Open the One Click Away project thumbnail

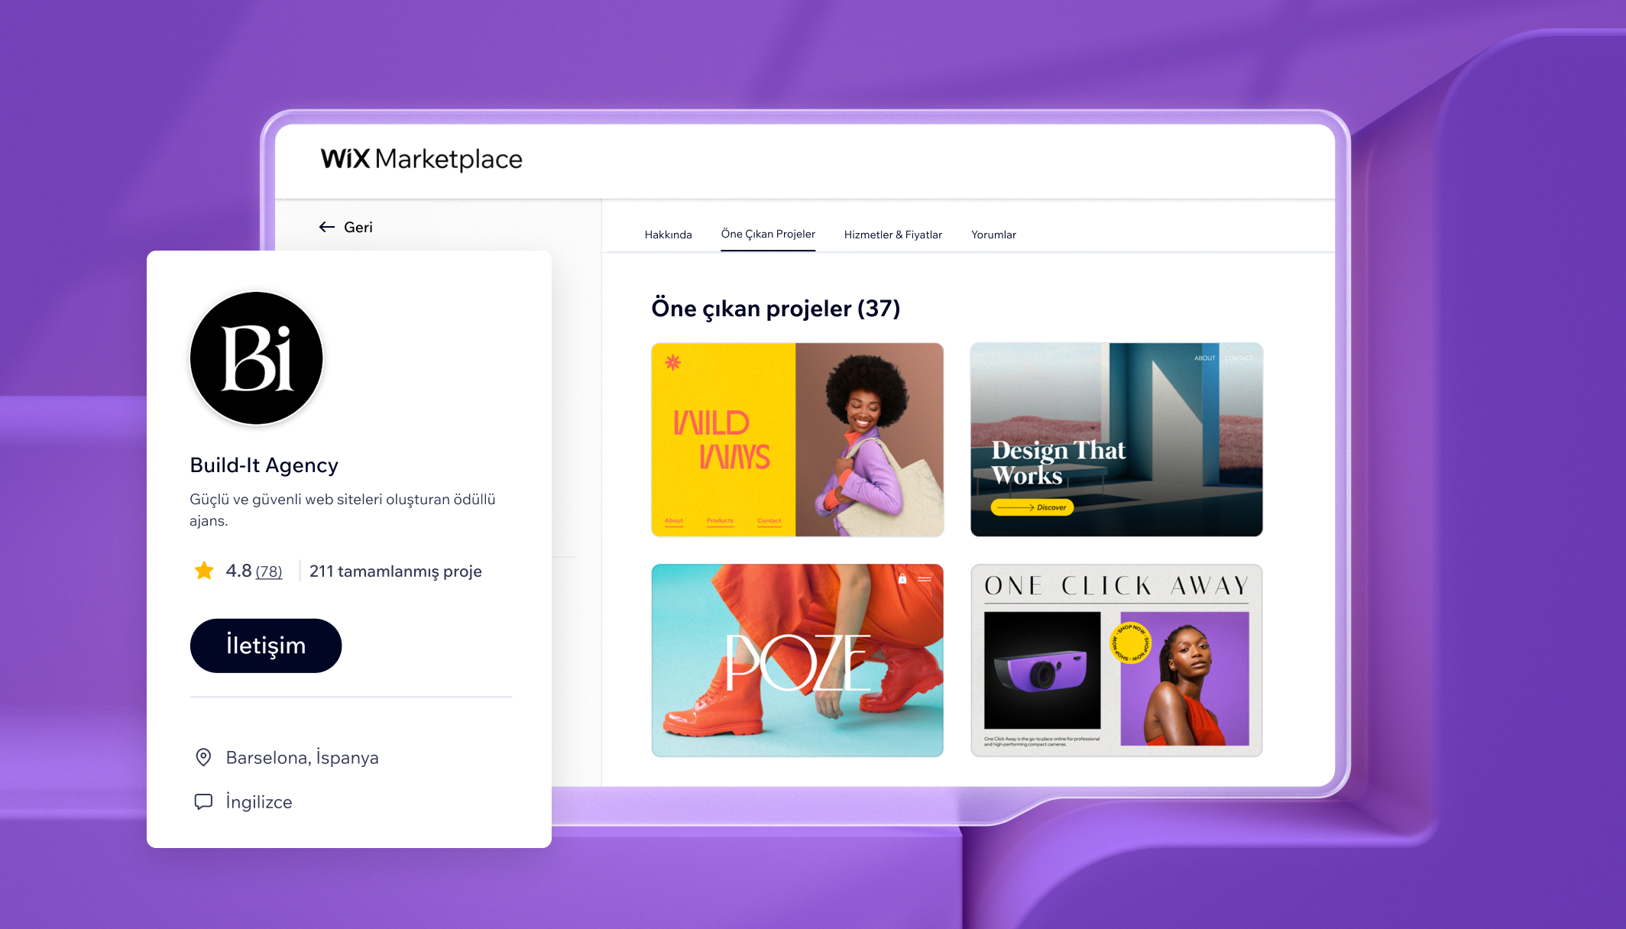click(1116, 661)
